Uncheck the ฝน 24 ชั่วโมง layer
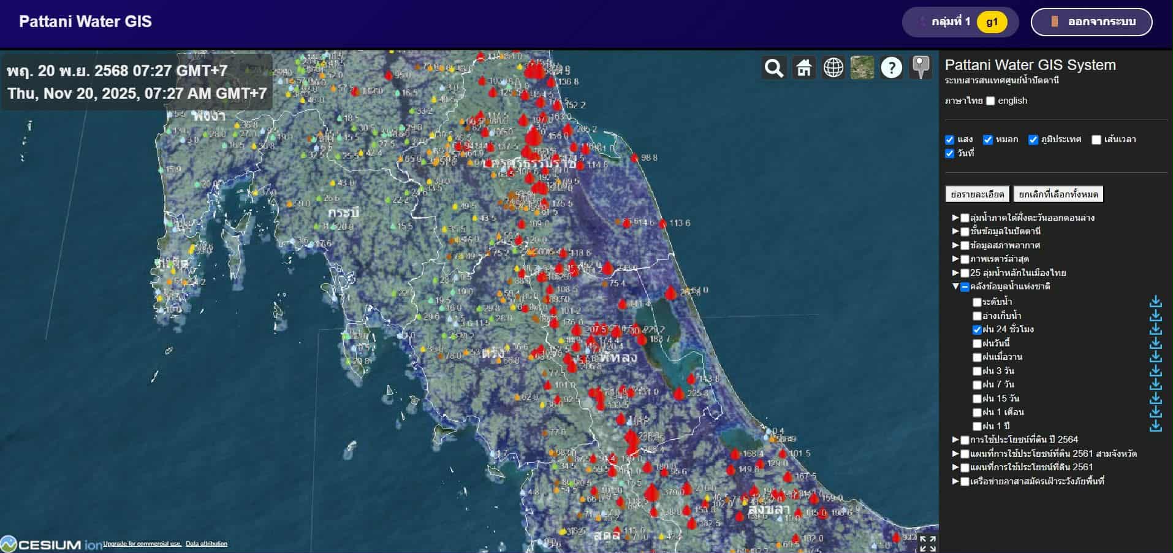This screenshot has width=1173, height=553. click(977, 330)
